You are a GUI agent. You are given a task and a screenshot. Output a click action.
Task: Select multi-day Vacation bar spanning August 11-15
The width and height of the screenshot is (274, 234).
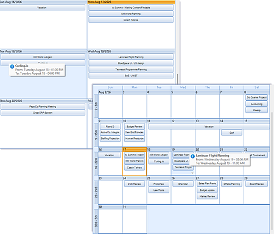coord(209,126)
